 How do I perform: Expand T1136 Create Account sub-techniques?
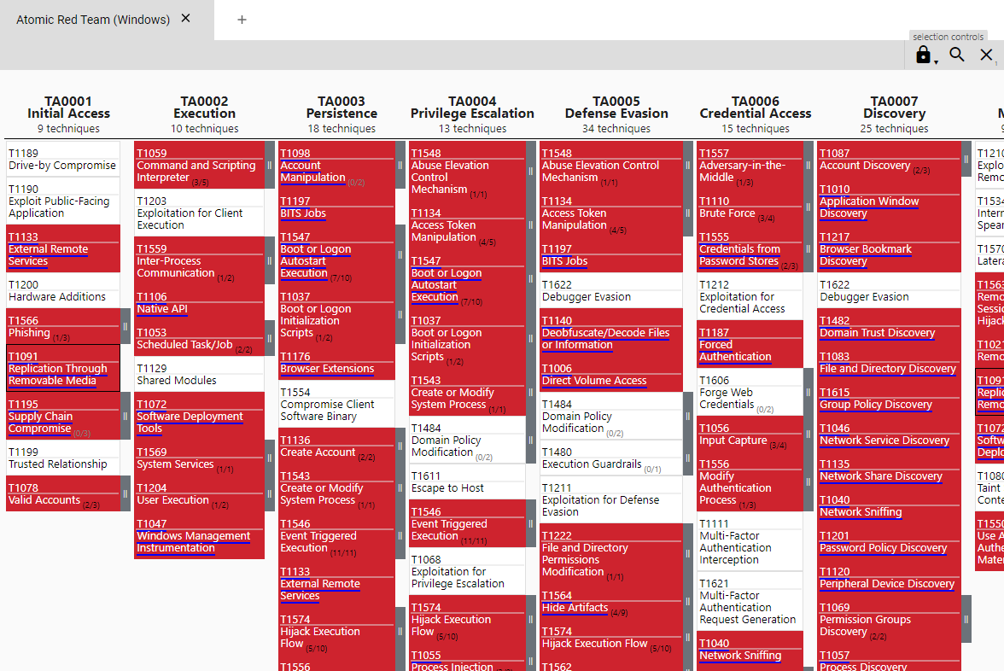(400, 446)
